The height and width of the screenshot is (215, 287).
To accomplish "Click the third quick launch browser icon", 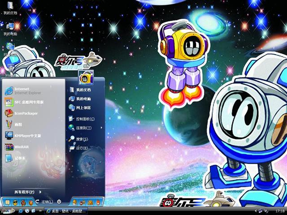I will click(33, 211).
